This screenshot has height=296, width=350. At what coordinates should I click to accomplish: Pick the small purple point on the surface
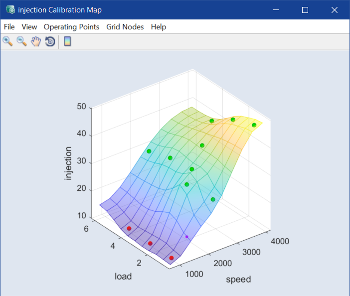[x=187, y=237]
